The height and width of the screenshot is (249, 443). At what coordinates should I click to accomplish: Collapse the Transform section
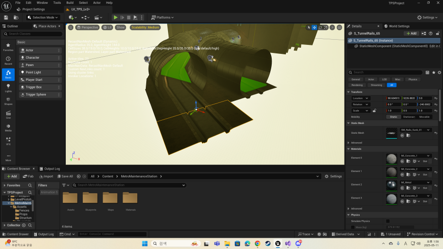pyautogui.click(x=348, y=92)
